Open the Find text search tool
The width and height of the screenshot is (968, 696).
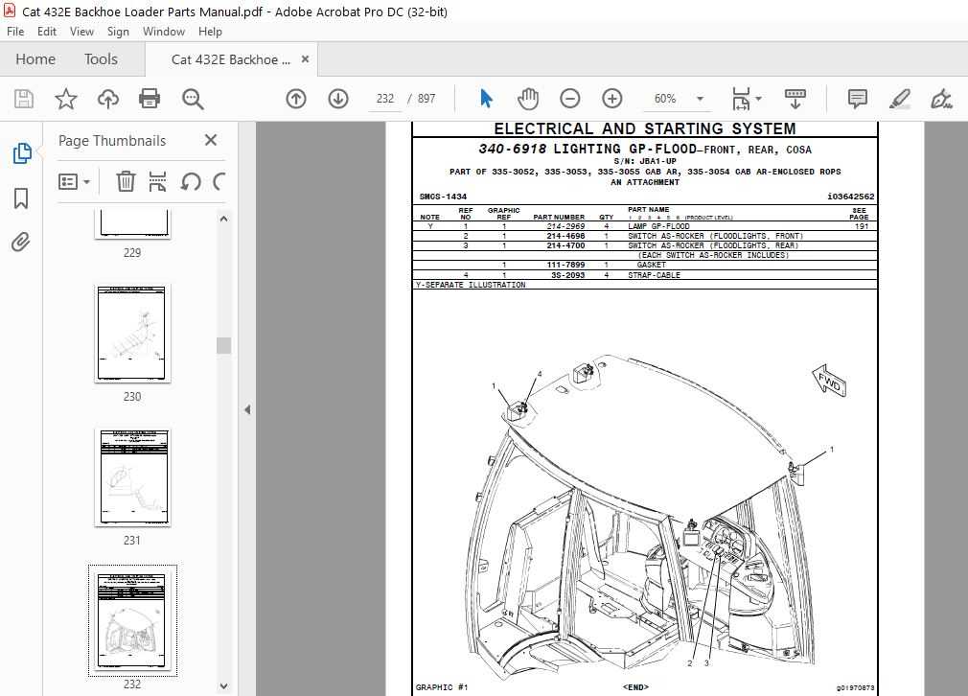coord(193,99)
